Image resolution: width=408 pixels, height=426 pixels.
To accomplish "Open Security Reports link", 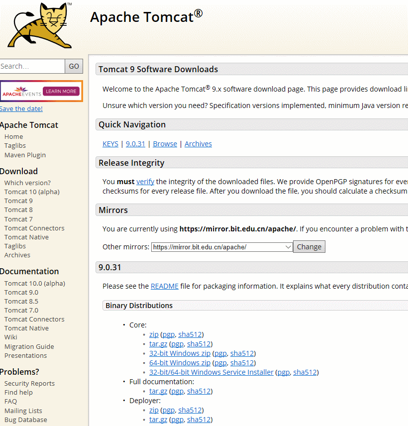I will point(29,383).
